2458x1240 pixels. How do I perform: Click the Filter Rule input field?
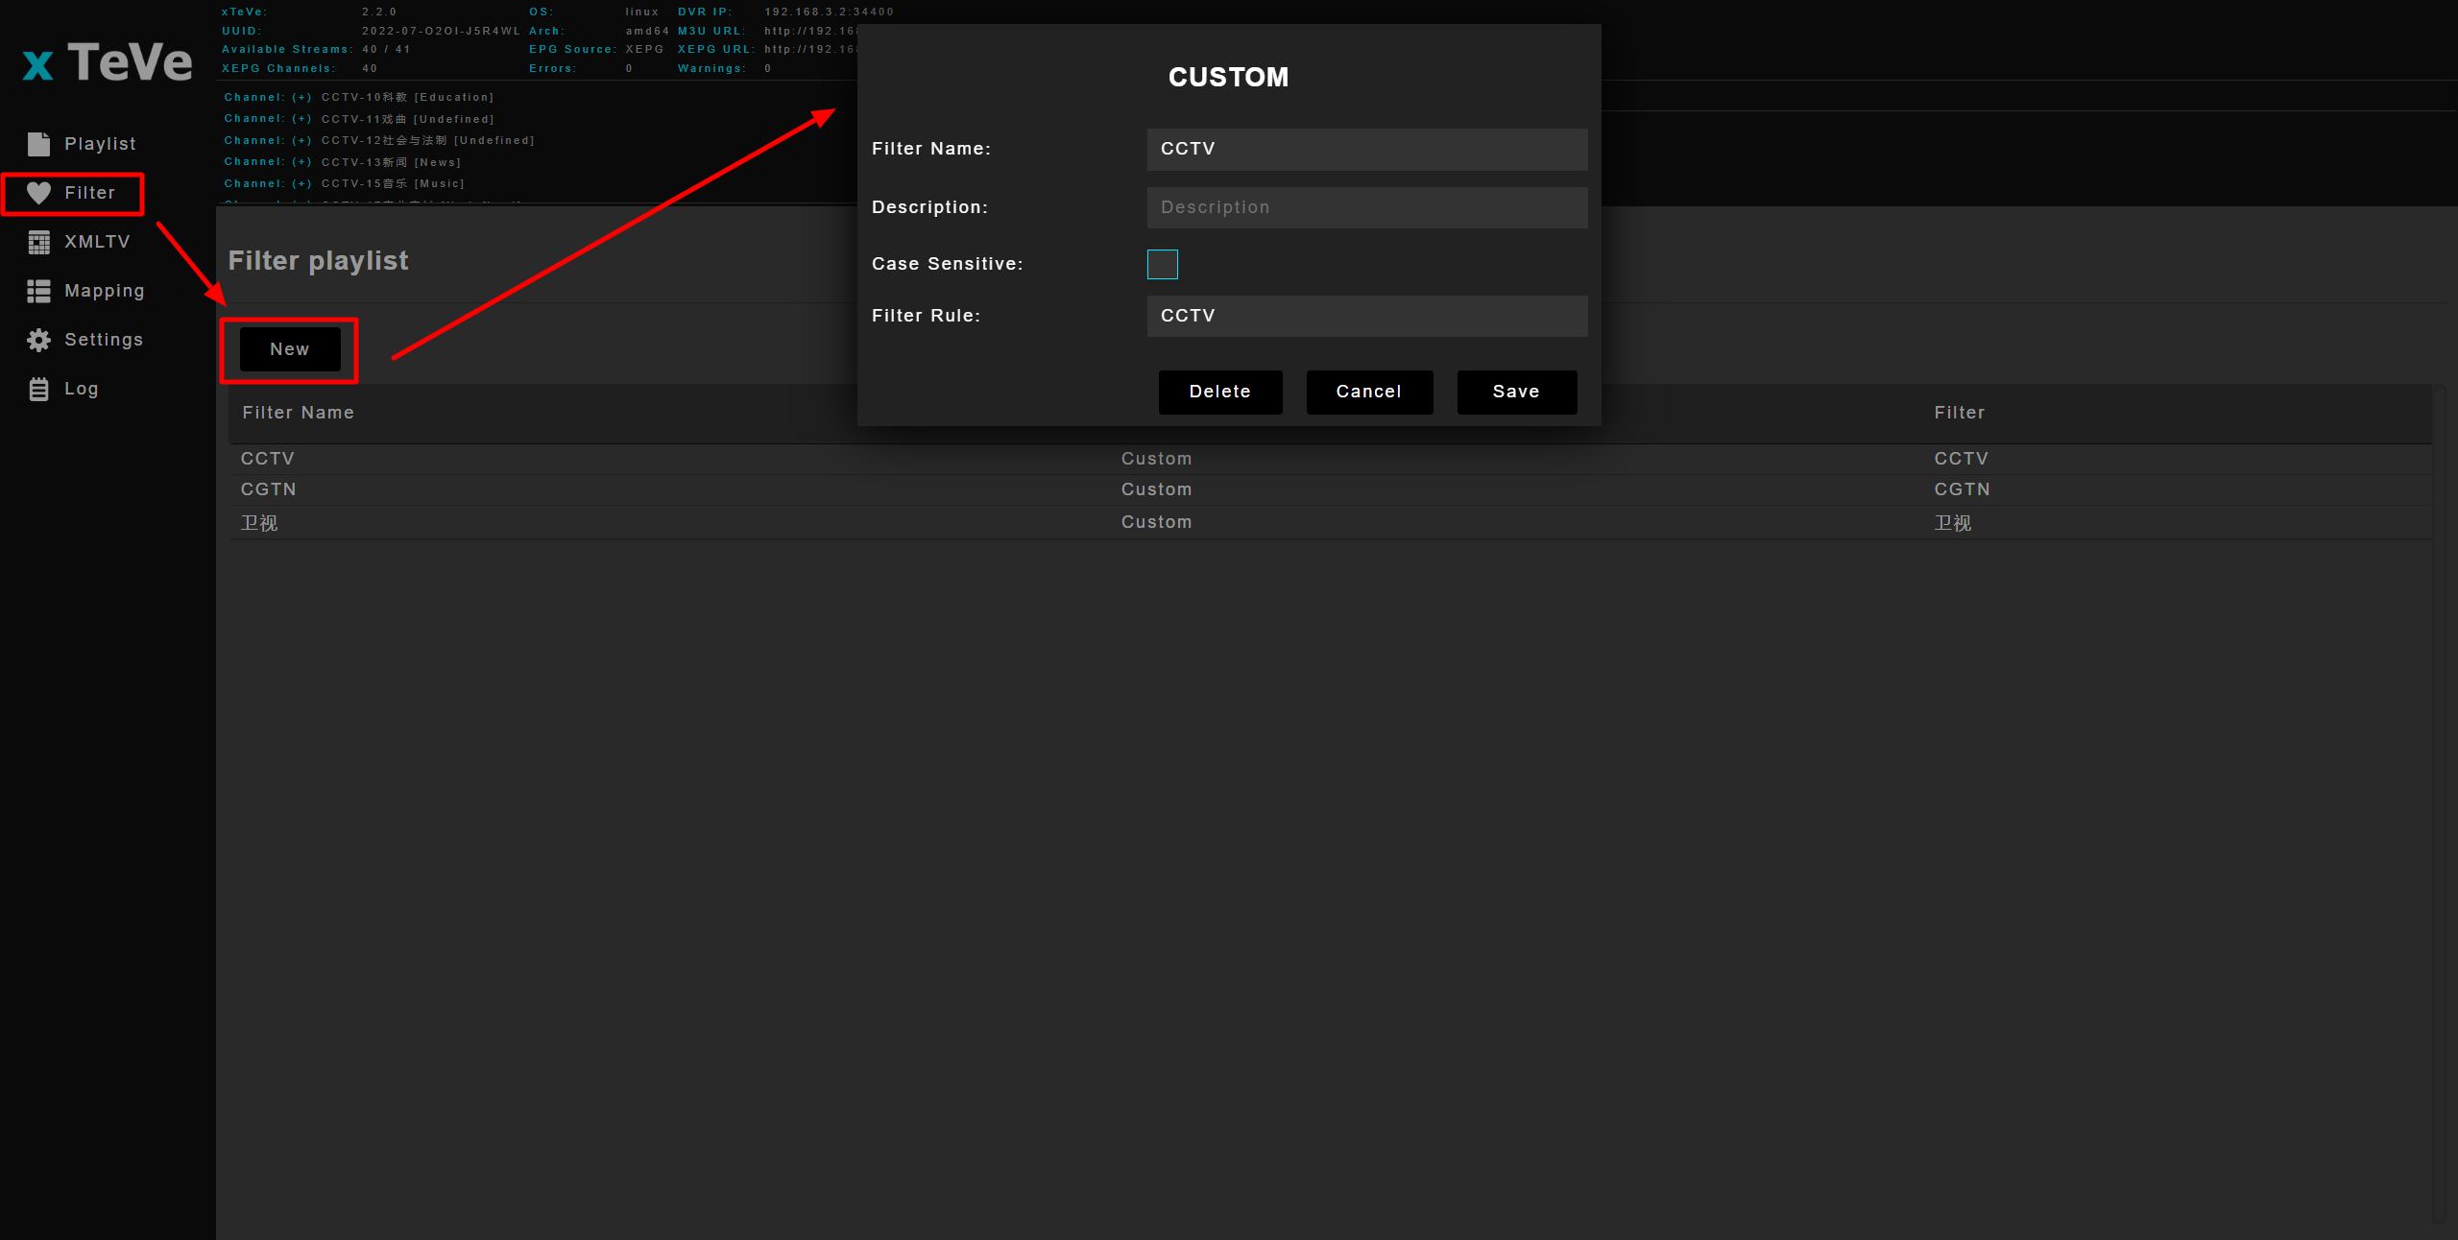click(1366, 316)
